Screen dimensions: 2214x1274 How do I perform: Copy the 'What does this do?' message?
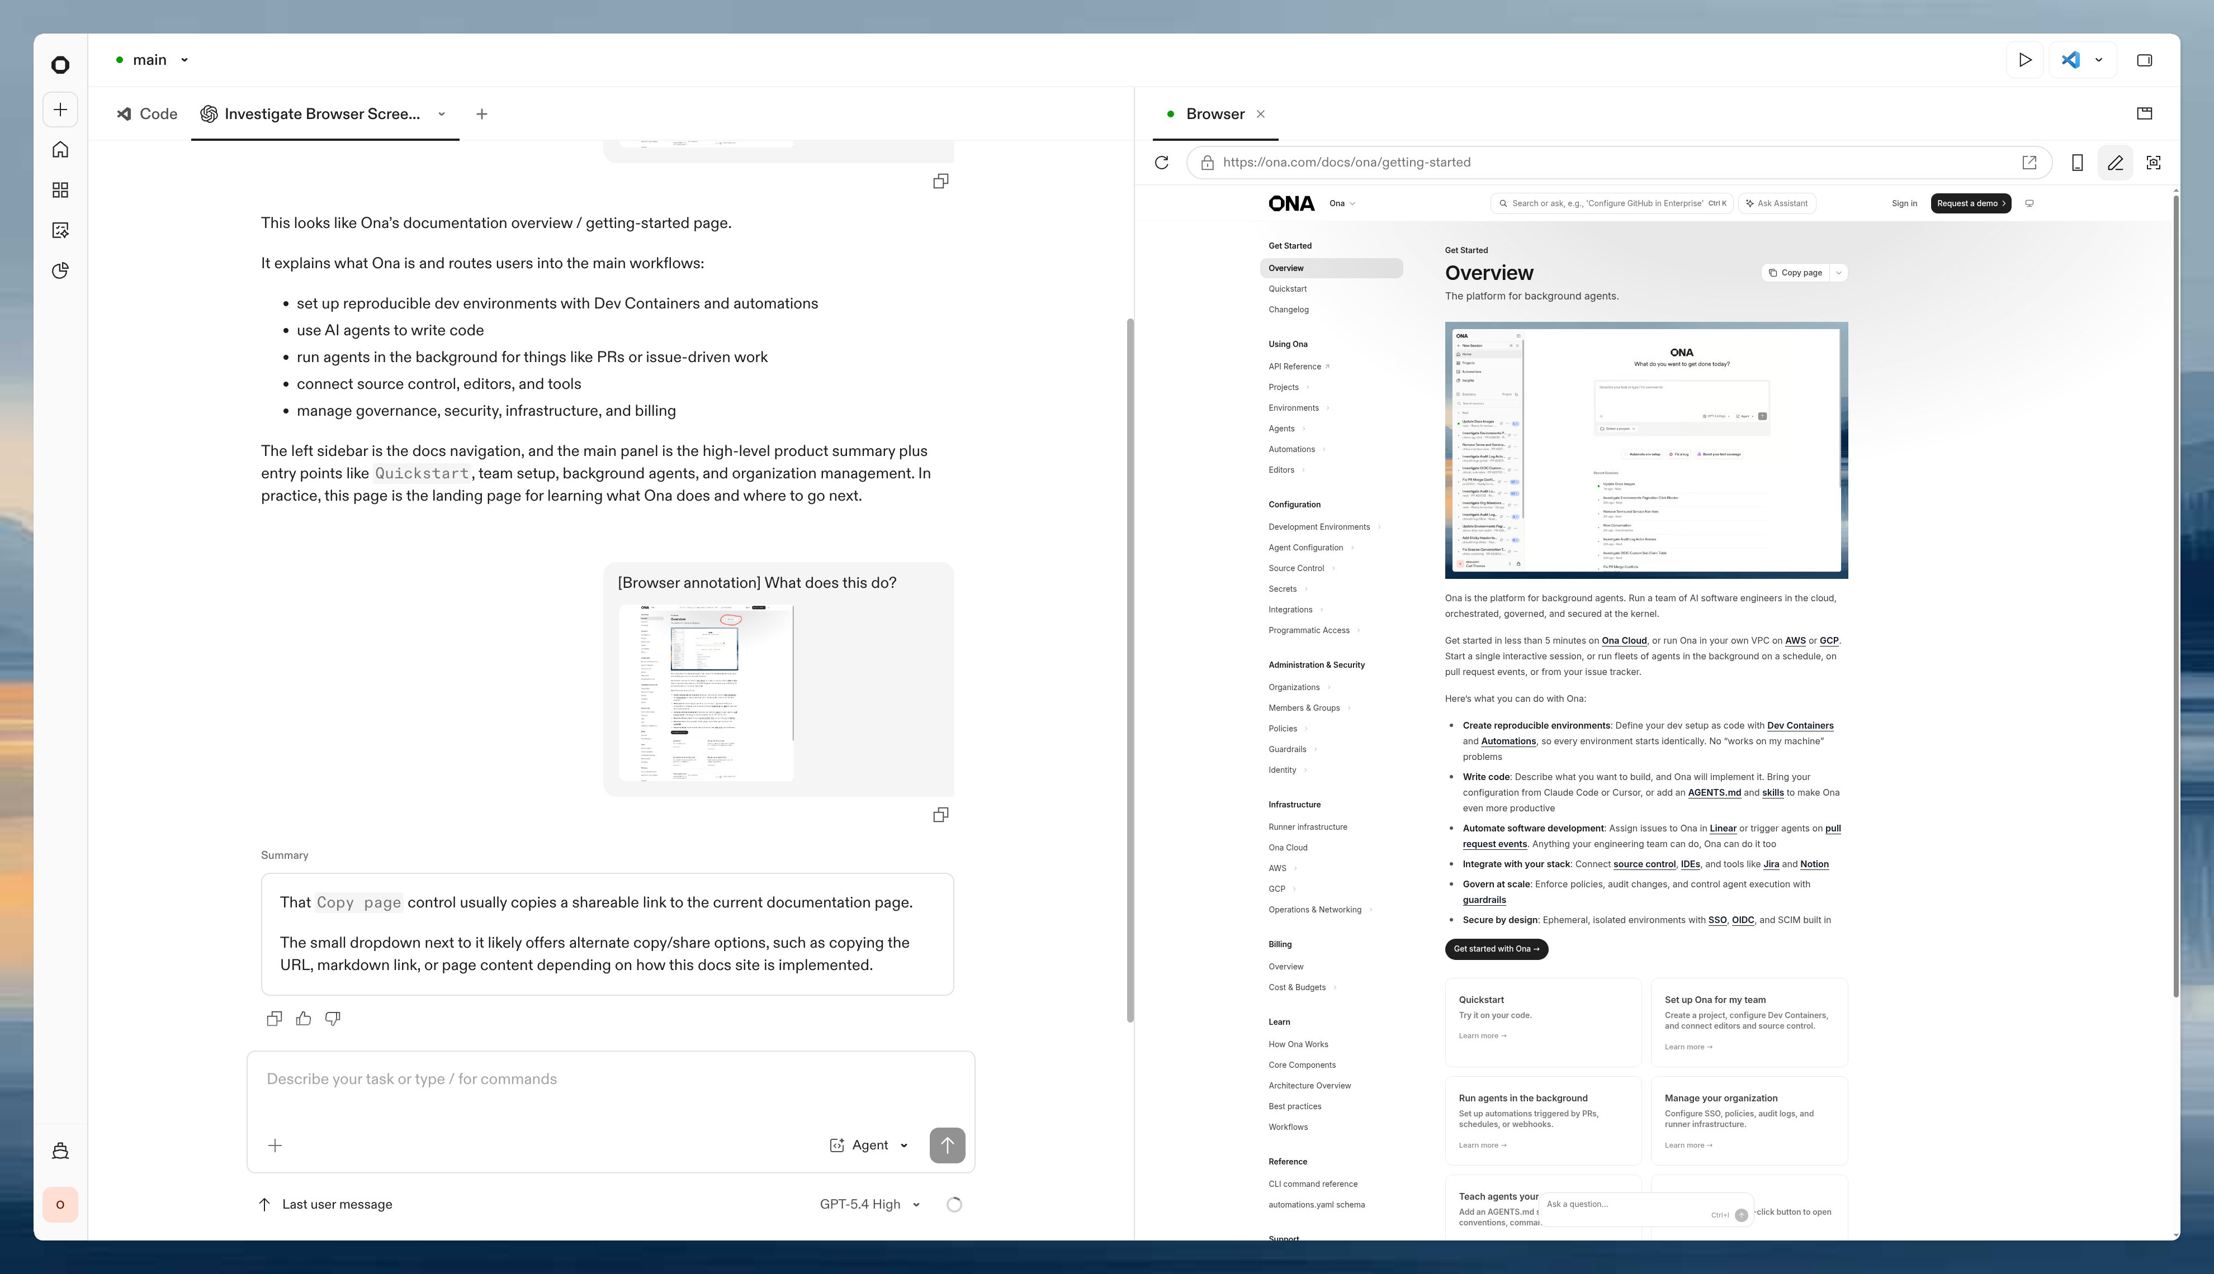940,815
